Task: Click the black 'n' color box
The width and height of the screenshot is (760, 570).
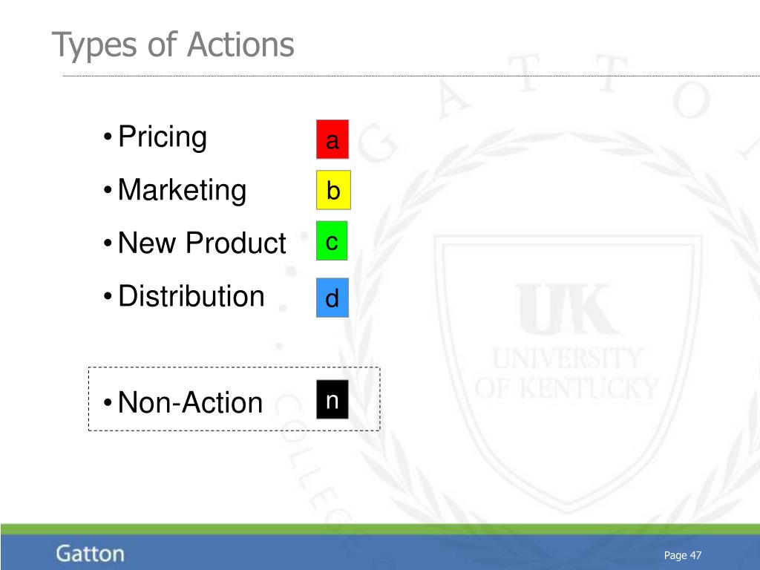Action: click(332, 399)
